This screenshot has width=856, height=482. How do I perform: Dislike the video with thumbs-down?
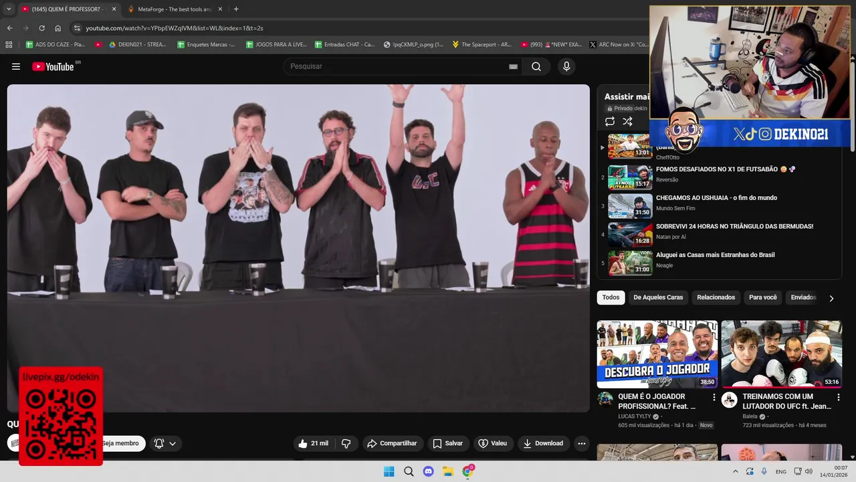pos(346,443)
